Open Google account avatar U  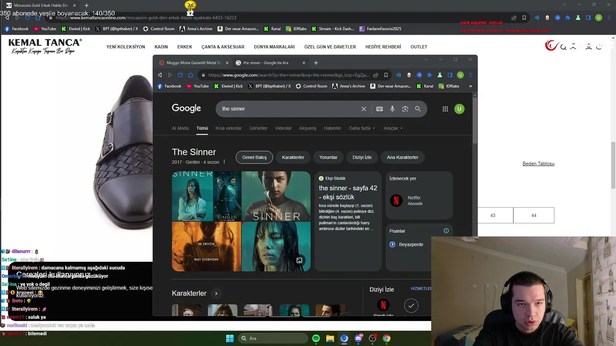click(x=459, y=109)
